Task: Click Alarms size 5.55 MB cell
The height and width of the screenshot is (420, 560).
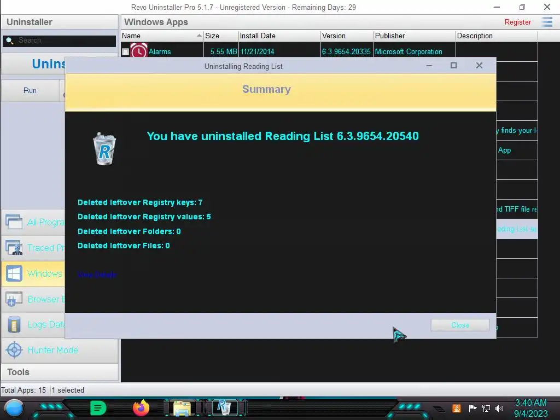Action: pos(224,52)
